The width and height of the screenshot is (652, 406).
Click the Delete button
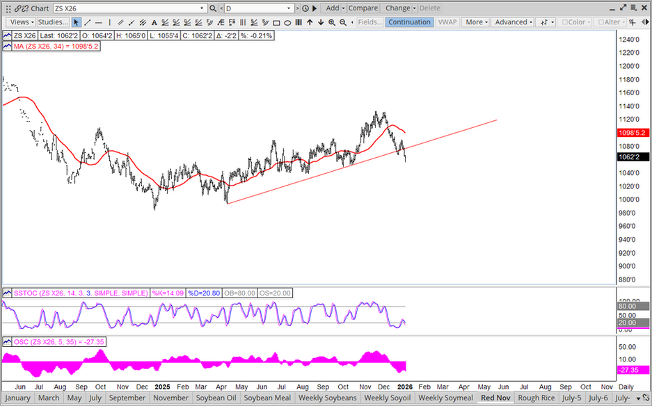pos(429,8)
